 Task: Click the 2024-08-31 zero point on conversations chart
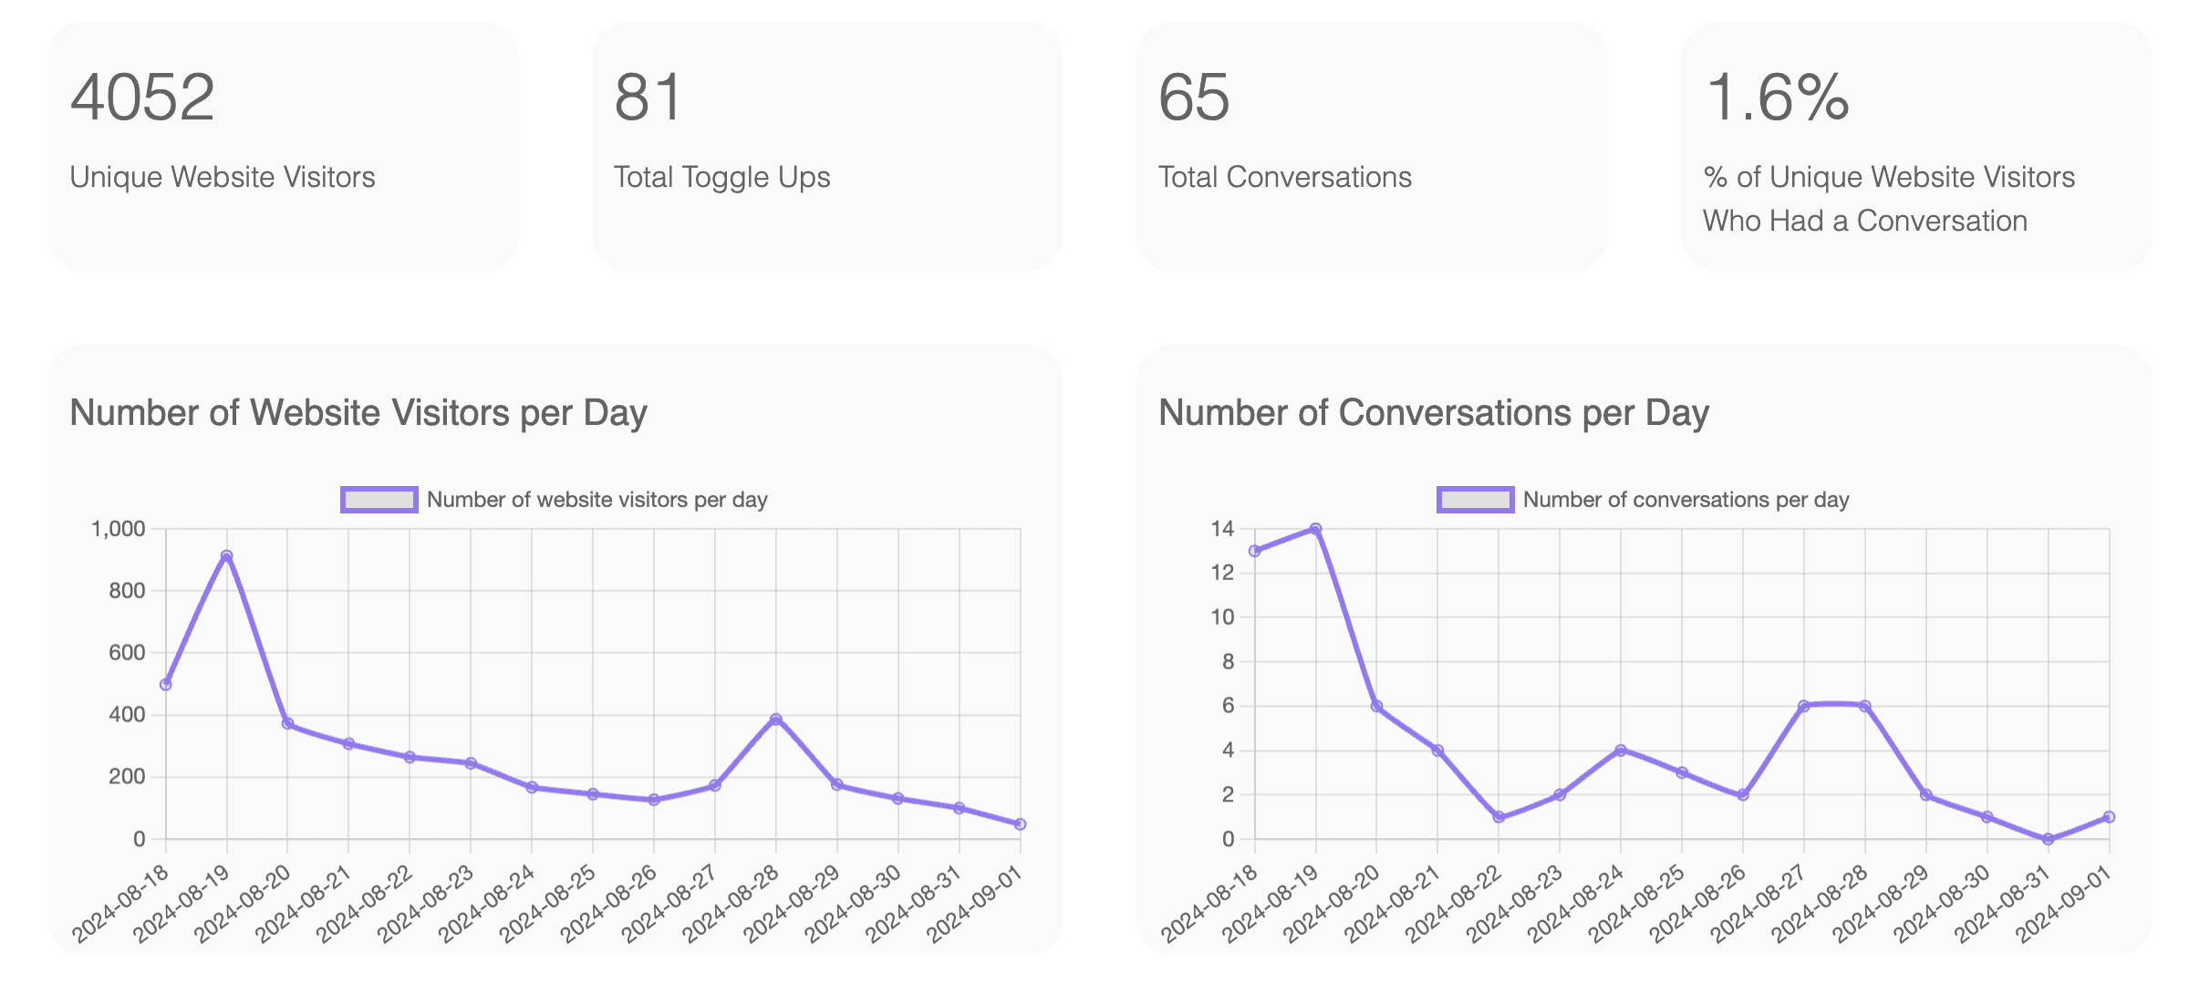(2048, 839)
